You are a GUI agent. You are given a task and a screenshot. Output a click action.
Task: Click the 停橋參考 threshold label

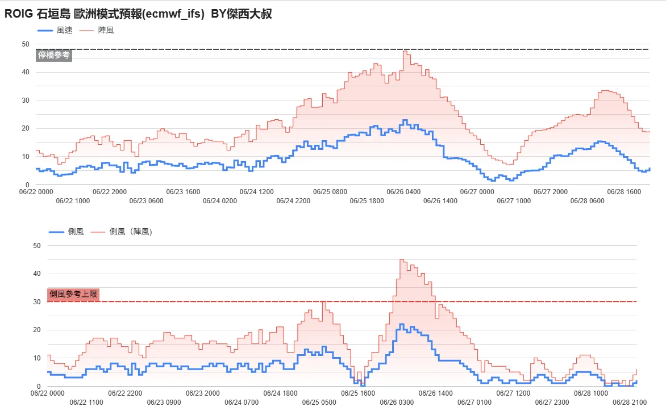pyautogui.click(x=54, y=55)
